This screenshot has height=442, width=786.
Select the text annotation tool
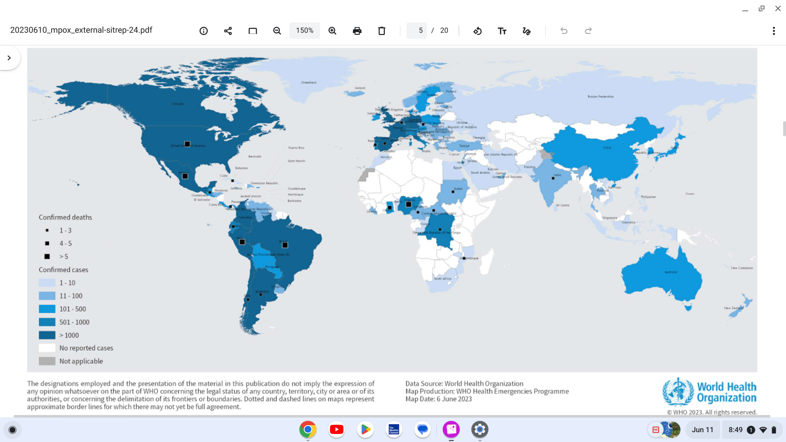(502, 31)
